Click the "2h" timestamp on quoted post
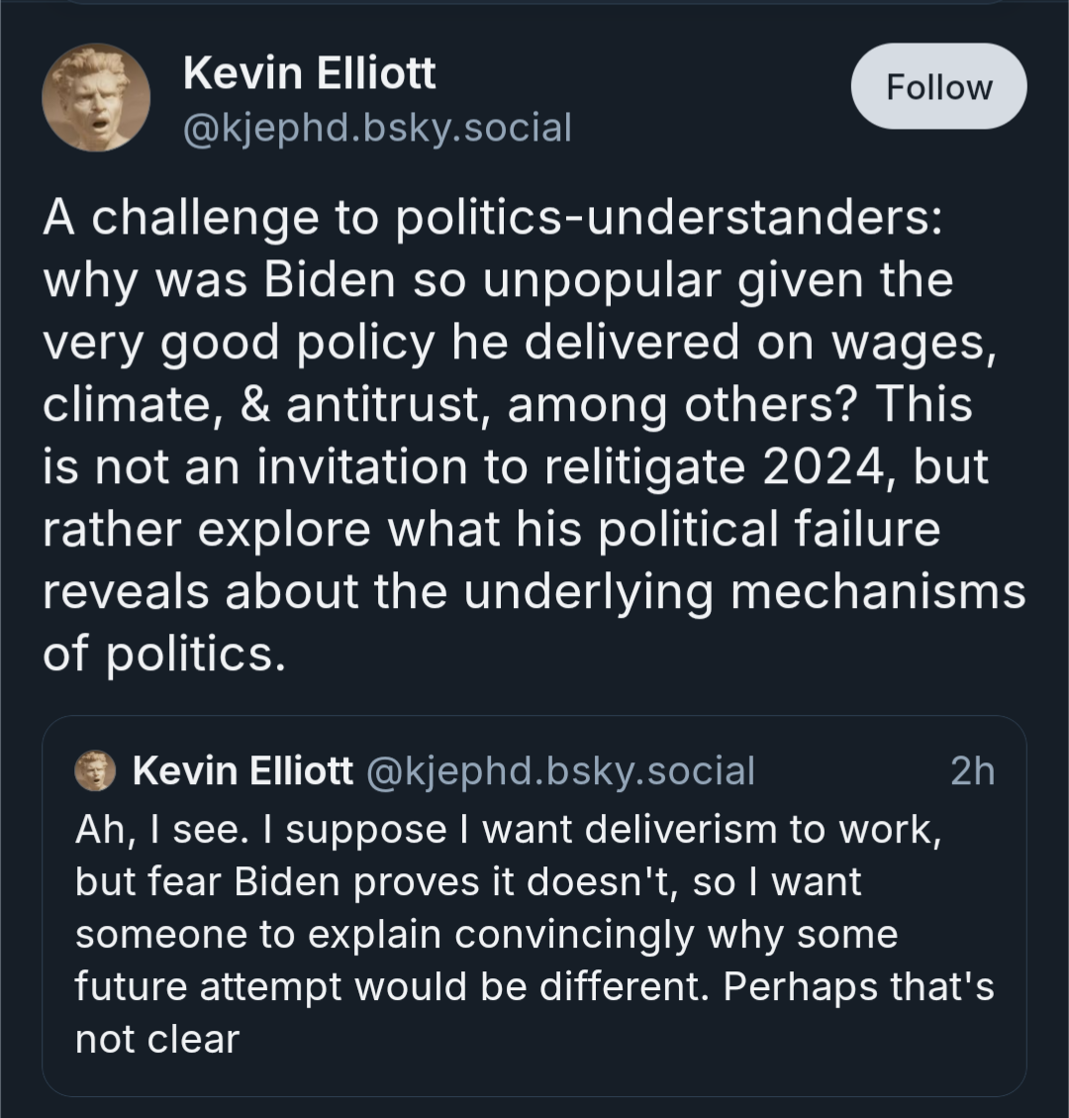The height and width of the screenshot is (1118, 1069). [971, 770]
